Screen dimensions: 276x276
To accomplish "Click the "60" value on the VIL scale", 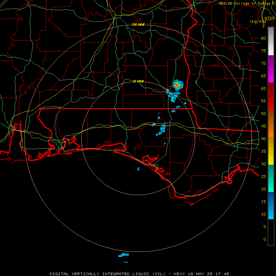I will click(263, 89).
